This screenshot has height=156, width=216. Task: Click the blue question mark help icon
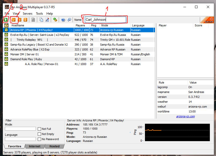(63, 20)
